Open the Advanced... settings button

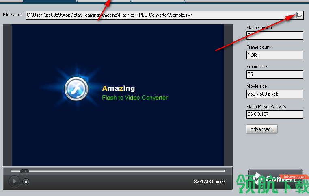[262, 129]
